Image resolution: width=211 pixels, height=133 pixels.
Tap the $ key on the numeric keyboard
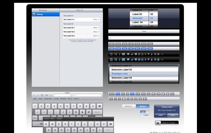point(76,112)
